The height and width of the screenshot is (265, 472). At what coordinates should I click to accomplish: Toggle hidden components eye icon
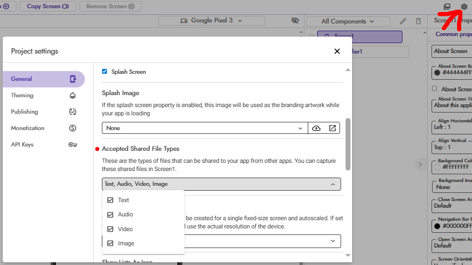(295, 21)
